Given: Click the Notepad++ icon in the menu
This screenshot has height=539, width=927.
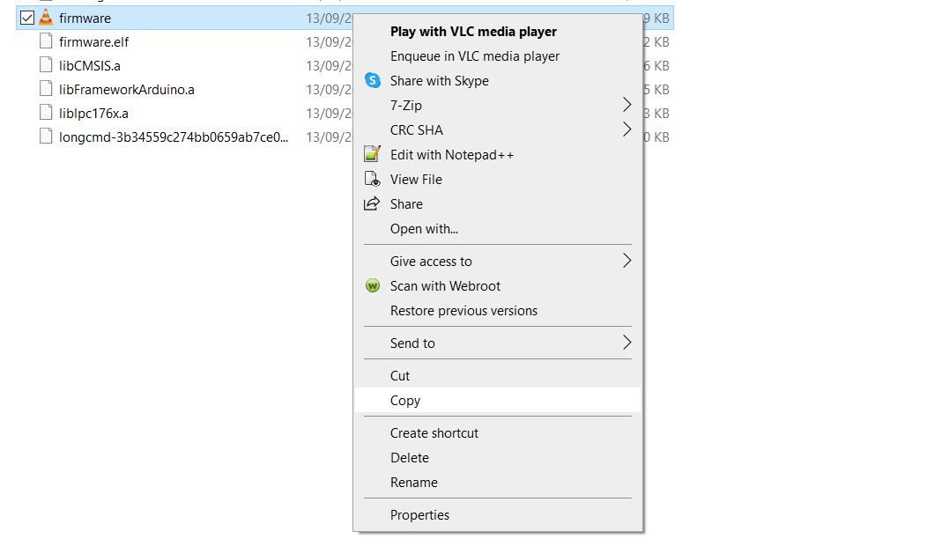Looking at the screenshot, I should tap(373, 155).
